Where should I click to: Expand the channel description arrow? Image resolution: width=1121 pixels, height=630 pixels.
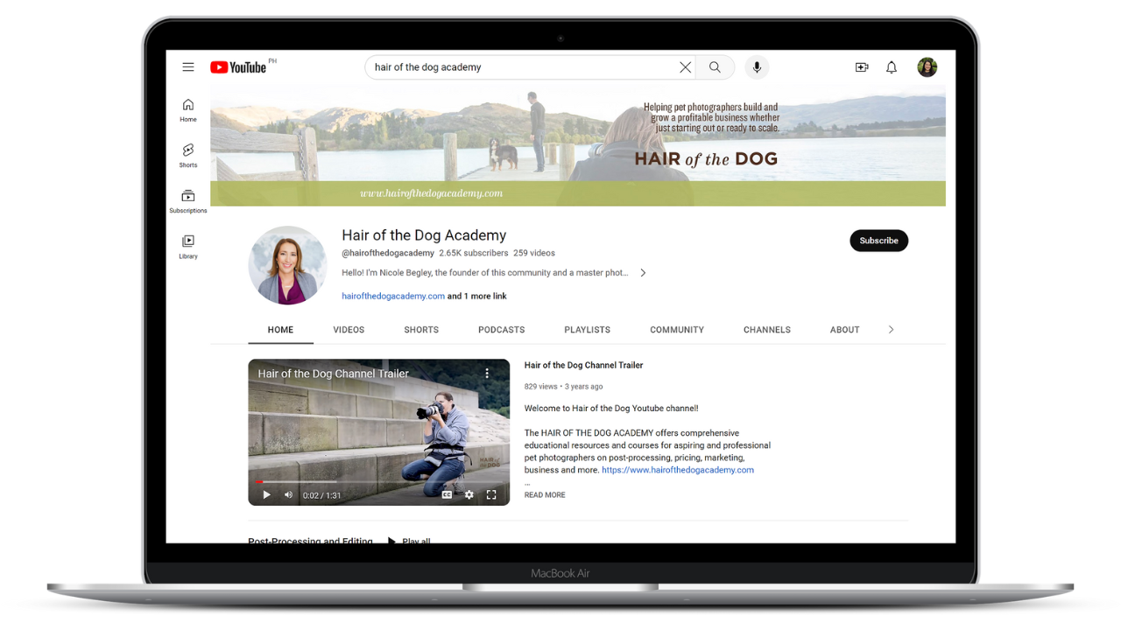[643, 273]
